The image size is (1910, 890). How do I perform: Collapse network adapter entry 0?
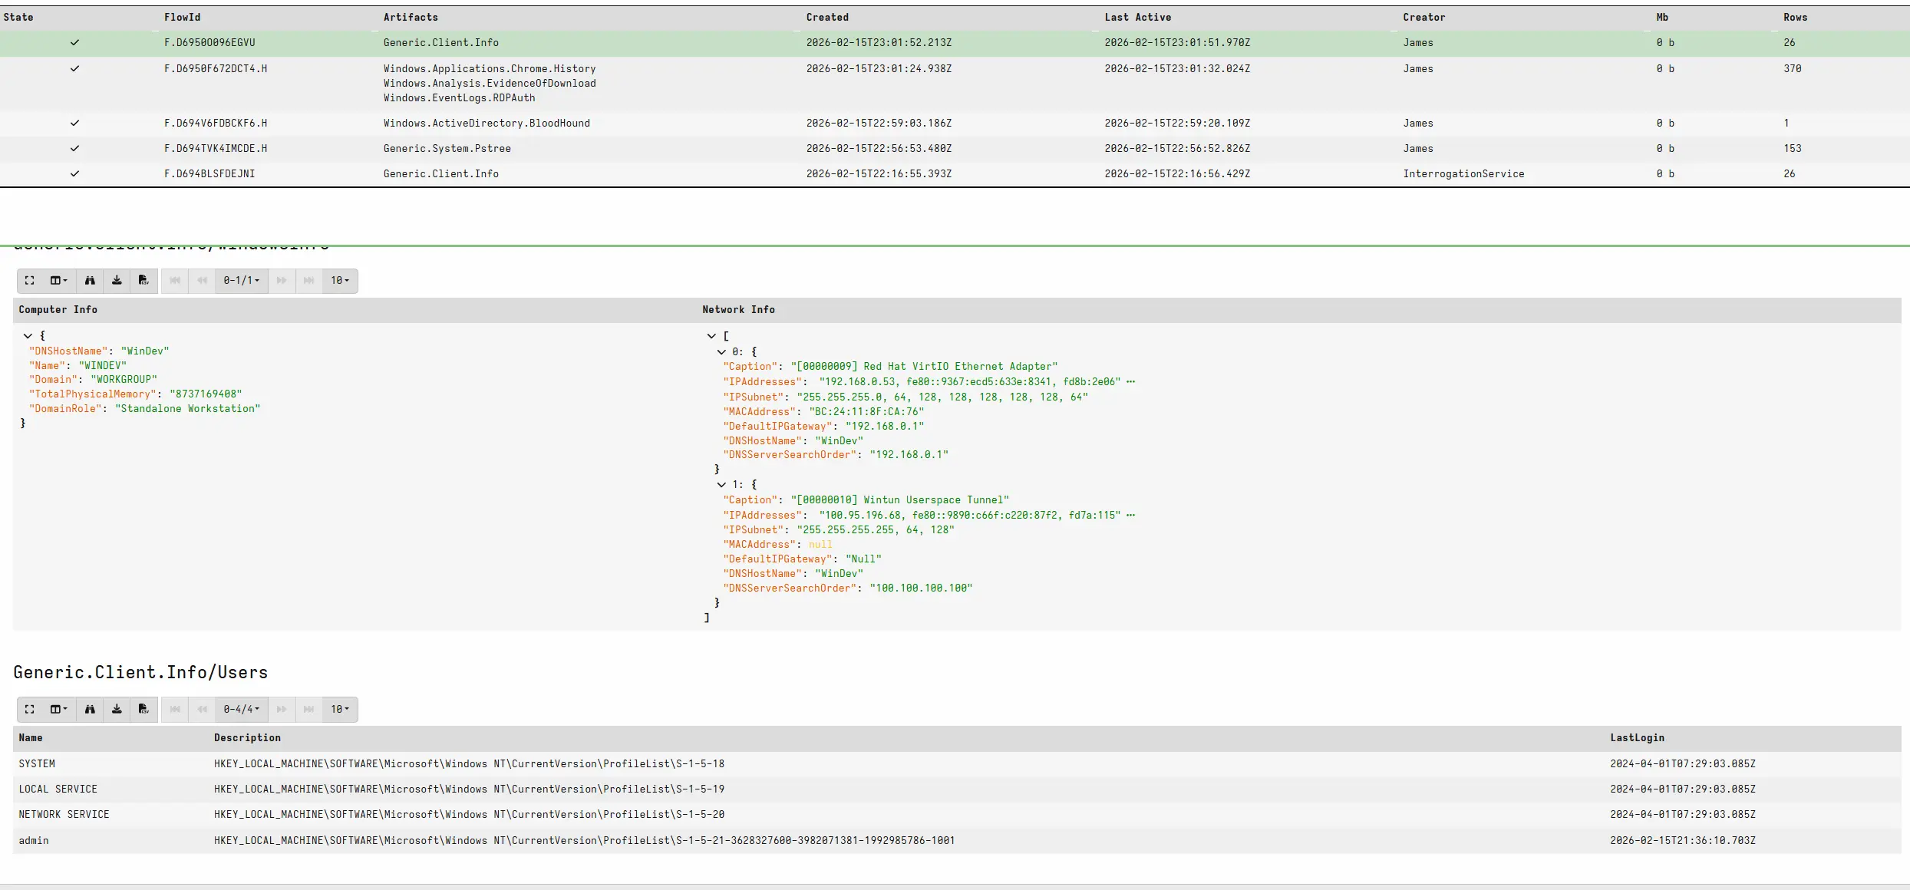(721, 352)
